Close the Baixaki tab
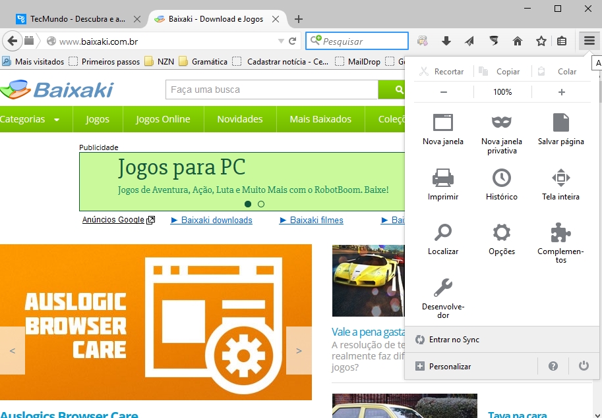602x418 pixels. click(x=275, y=19)
